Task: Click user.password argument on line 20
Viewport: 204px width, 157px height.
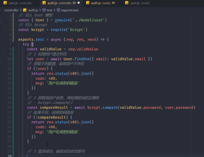Action: pos(179,107)
